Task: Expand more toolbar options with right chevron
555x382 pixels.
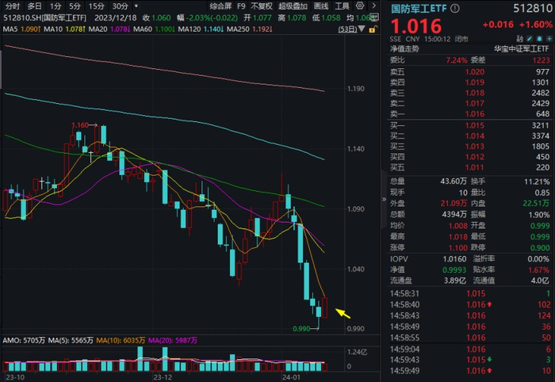Action: click(373, 6)
